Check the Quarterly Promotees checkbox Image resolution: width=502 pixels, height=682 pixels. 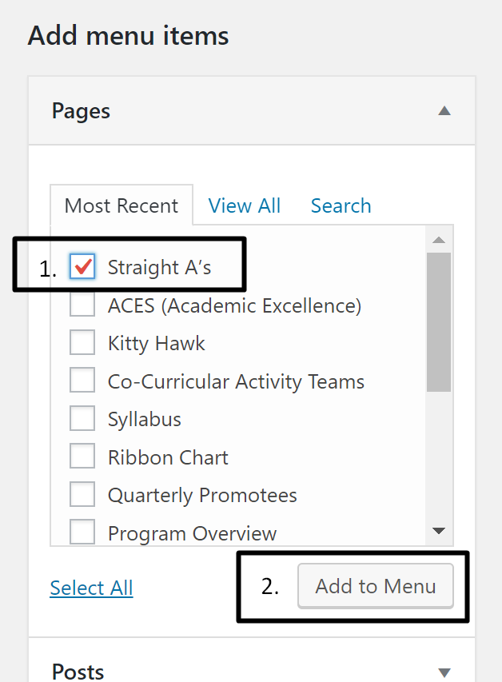pyautogui.click(x=82, y=495)
